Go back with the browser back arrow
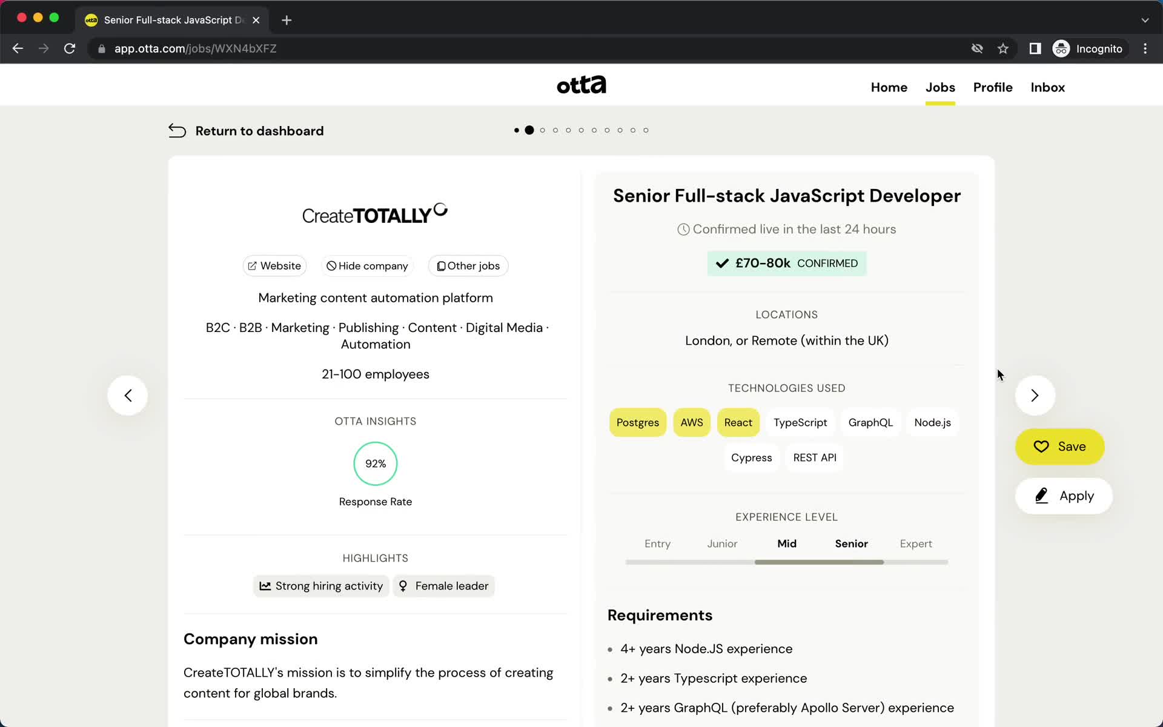 pos(18,48)
